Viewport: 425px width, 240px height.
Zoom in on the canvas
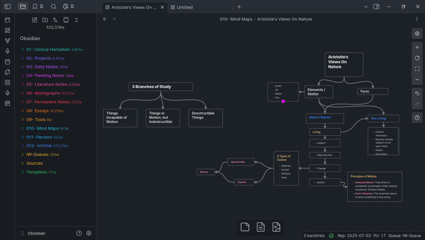[417, 47]
